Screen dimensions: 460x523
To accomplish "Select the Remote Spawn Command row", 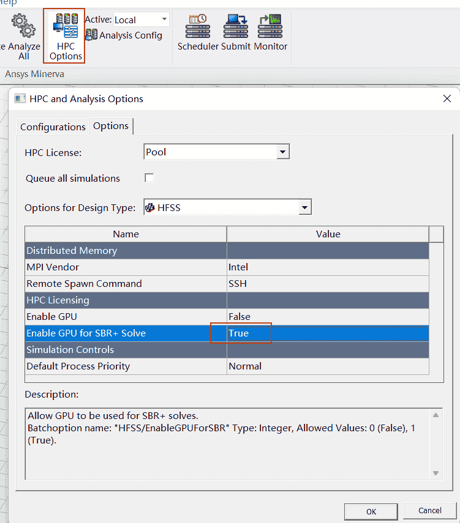I will 126,283.
